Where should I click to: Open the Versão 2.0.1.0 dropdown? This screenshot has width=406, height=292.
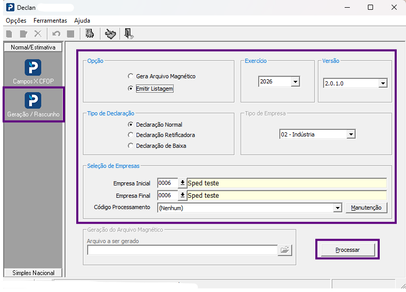tap(383, 83)
